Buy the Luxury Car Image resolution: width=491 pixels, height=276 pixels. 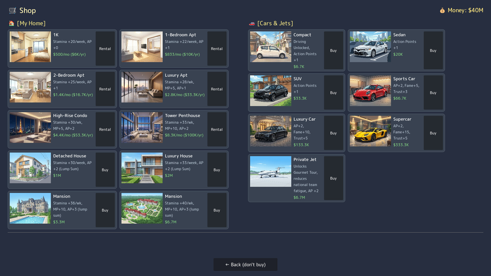point(333,133)
